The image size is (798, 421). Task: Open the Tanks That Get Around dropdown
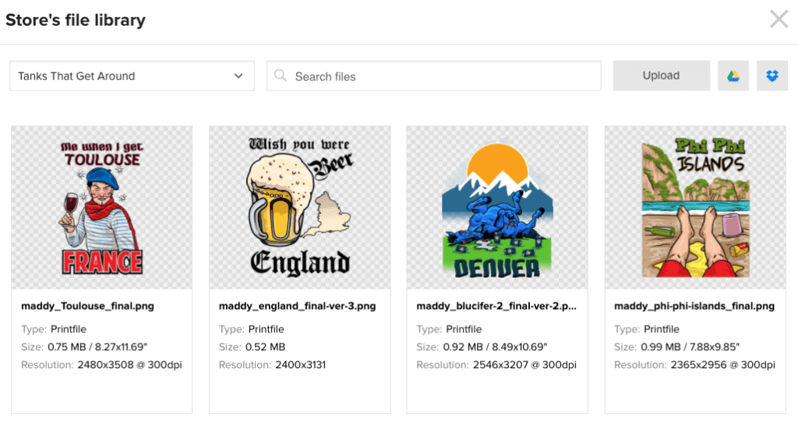132,75
